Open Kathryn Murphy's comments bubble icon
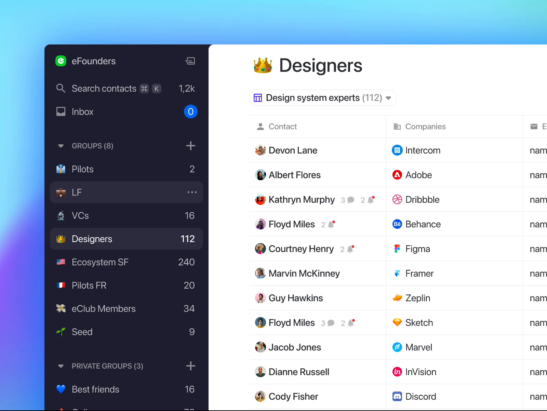 [x=351, y=200]
